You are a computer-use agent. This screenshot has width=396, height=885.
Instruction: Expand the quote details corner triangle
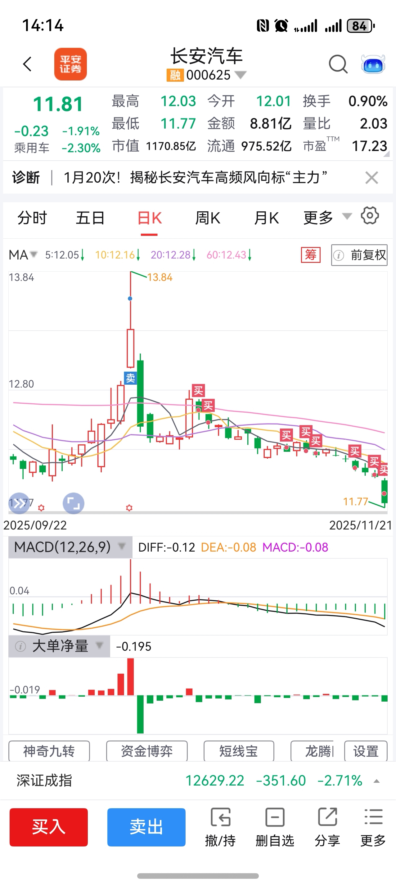(386, 154)
